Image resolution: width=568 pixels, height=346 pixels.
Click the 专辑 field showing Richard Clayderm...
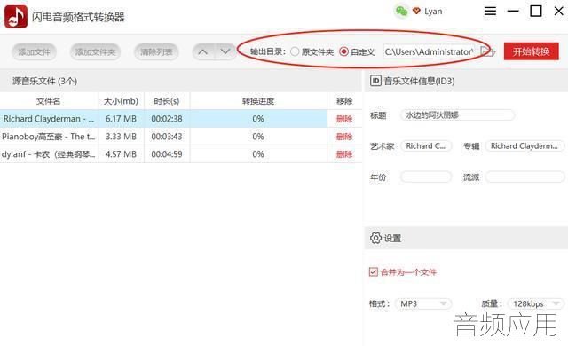pyautogui.click(x=525, y=145)
